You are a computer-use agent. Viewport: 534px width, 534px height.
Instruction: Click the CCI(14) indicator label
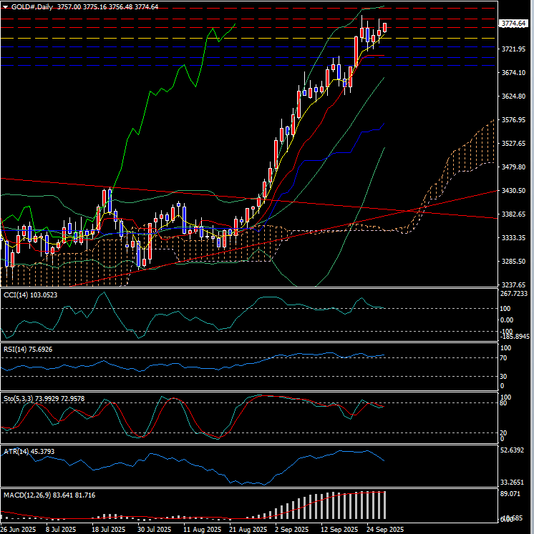pyautogui.click(x=30, y=295)
